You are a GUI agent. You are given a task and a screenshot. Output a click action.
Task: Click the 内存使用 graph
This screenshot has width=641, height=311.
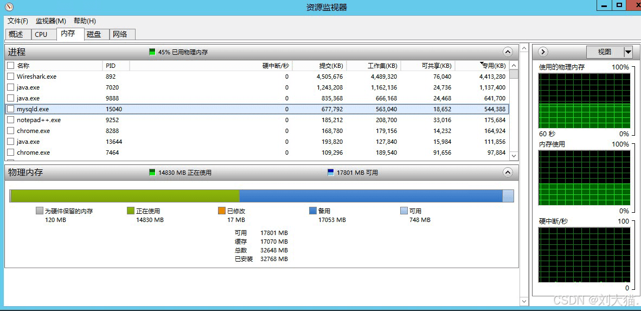tap(584, 177)
